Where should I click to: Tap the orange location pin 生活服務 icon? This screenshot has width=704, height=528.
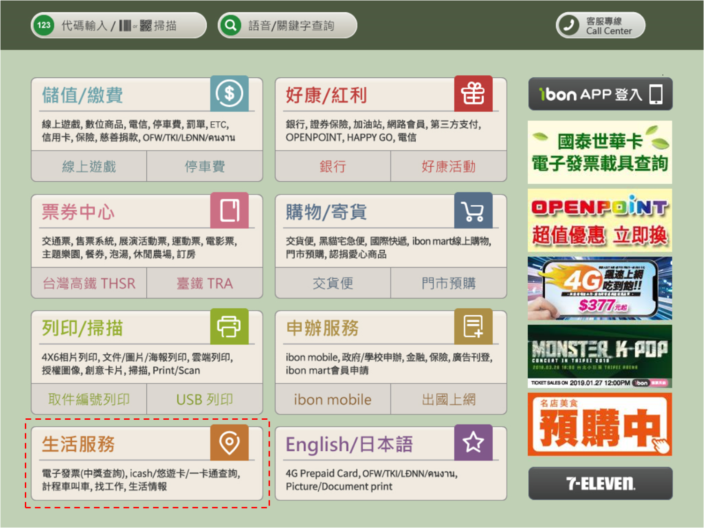(x=229, y=442)
